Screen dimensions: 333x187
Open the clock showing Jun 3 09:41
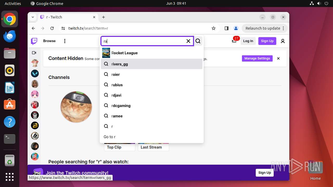[176, 3]
